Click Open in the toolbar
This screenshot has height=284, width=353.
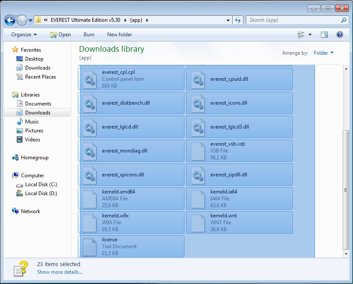click(x=60, y=35)
